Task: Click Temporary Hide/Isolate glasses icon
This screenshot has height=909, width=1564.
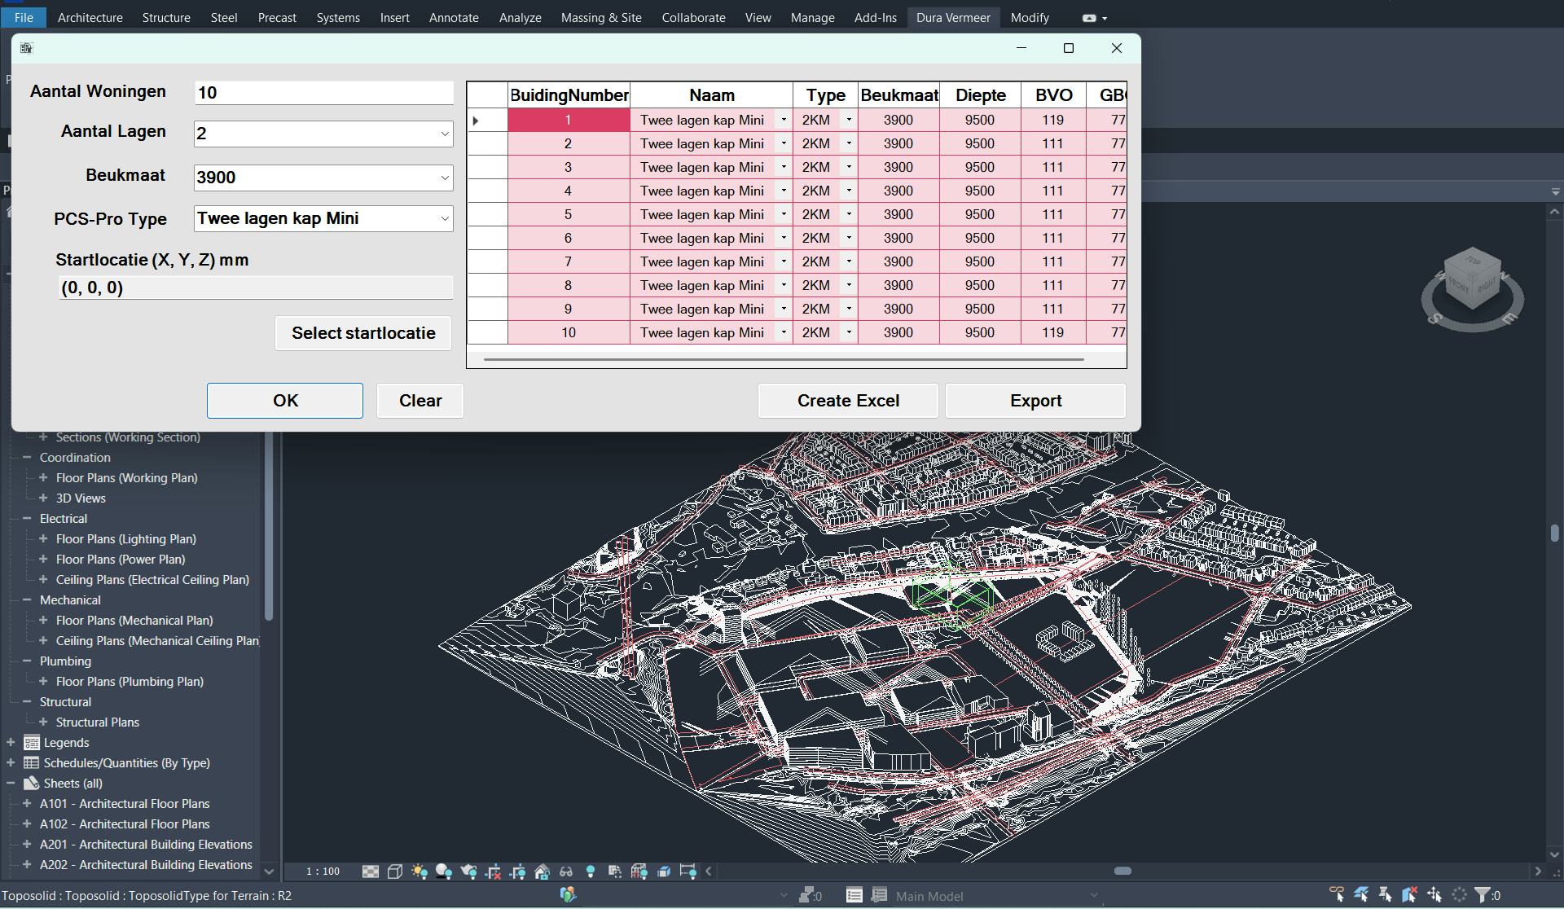Action: point(566,872)
